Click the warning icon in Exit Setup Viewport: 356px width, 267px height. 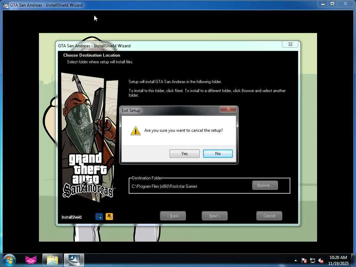(136, 131)
